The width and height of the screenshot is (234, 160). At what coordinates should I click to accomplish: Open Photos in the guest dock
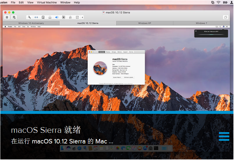pos(118,148)
